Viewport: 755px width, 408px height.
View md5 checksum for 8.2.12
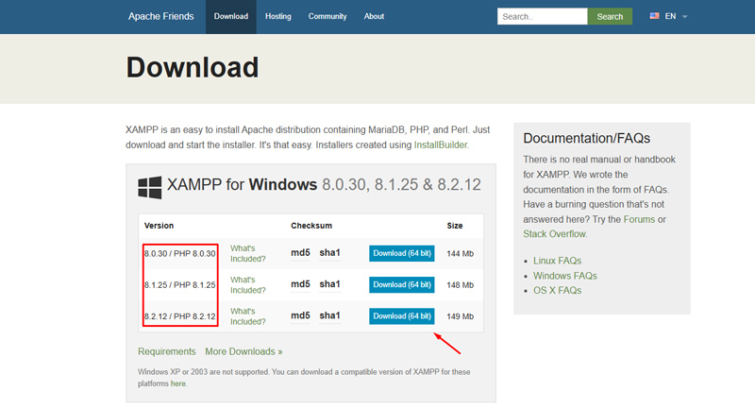click(x=300, y=315)
